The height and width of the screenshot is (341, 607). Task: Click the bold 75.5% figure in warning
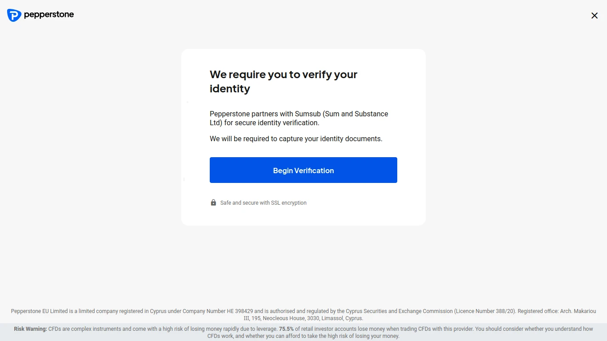pyautogui.click(x=286, y=329)
